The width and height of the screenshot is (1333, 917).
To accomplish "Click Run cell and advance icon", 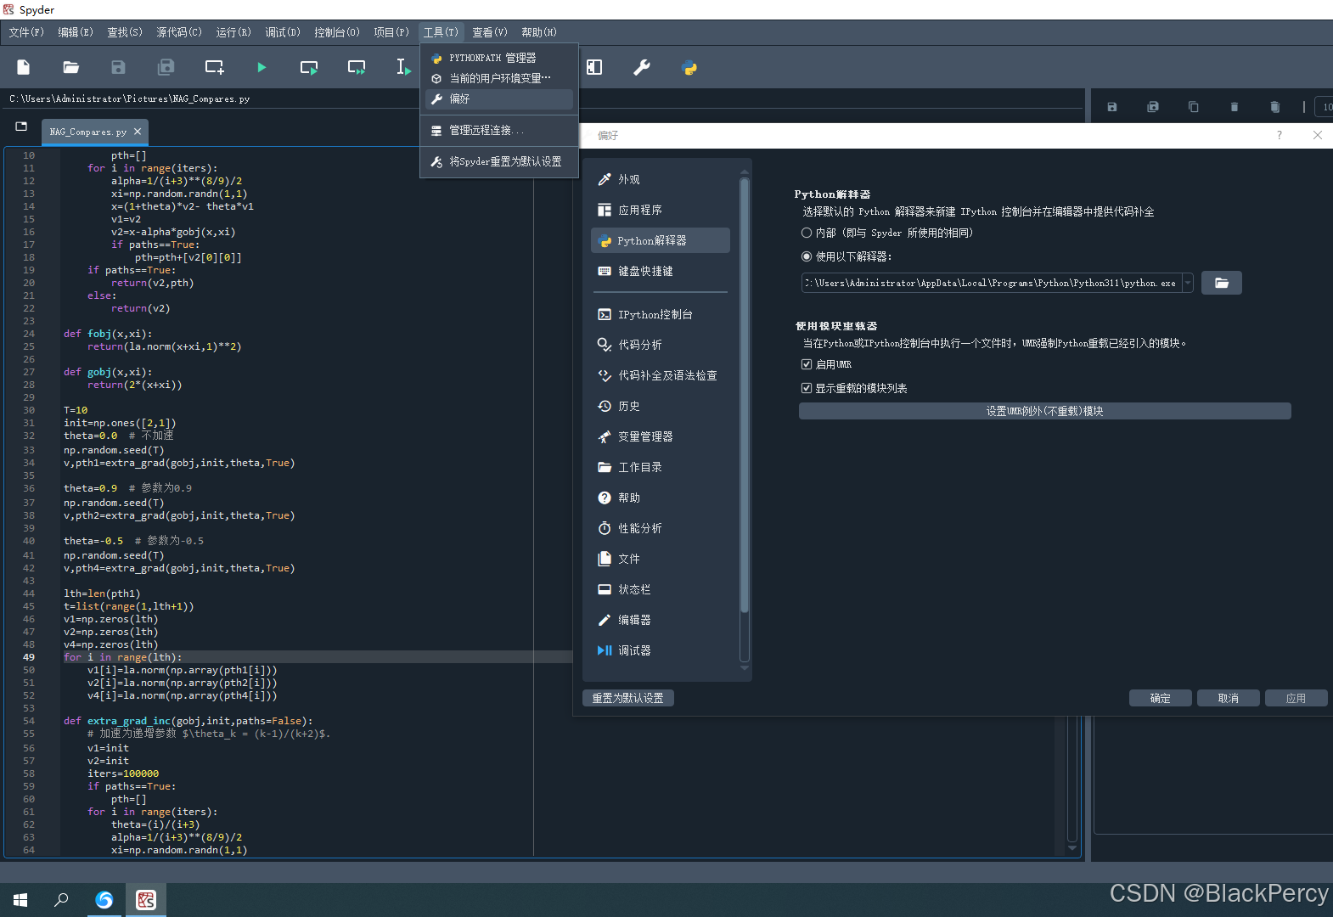I will 357,67.
